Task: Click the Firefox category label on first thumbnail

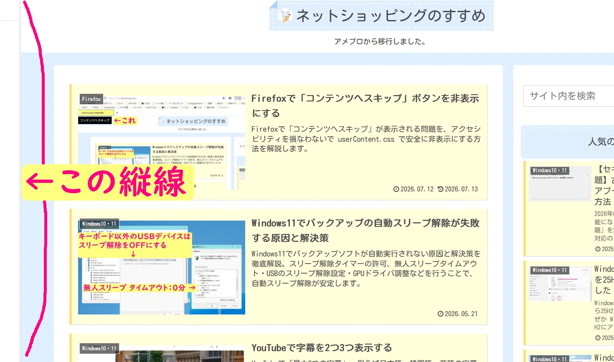Action: pyautogui.click(x=91, y=99)
